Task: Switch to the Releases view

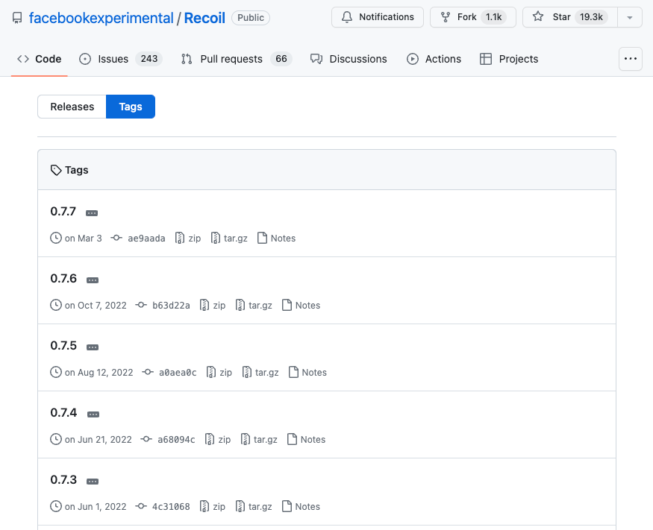Action: tap(72, 107)
